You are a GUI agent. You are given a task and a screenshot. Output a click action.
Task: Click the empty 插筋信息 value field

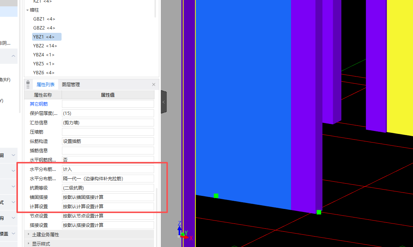tap(108, 151)
